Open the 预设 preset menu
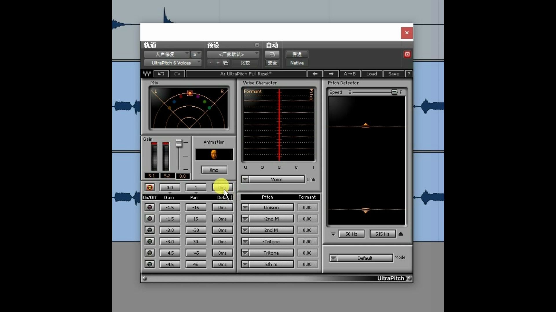 click(x=213, y=45)
